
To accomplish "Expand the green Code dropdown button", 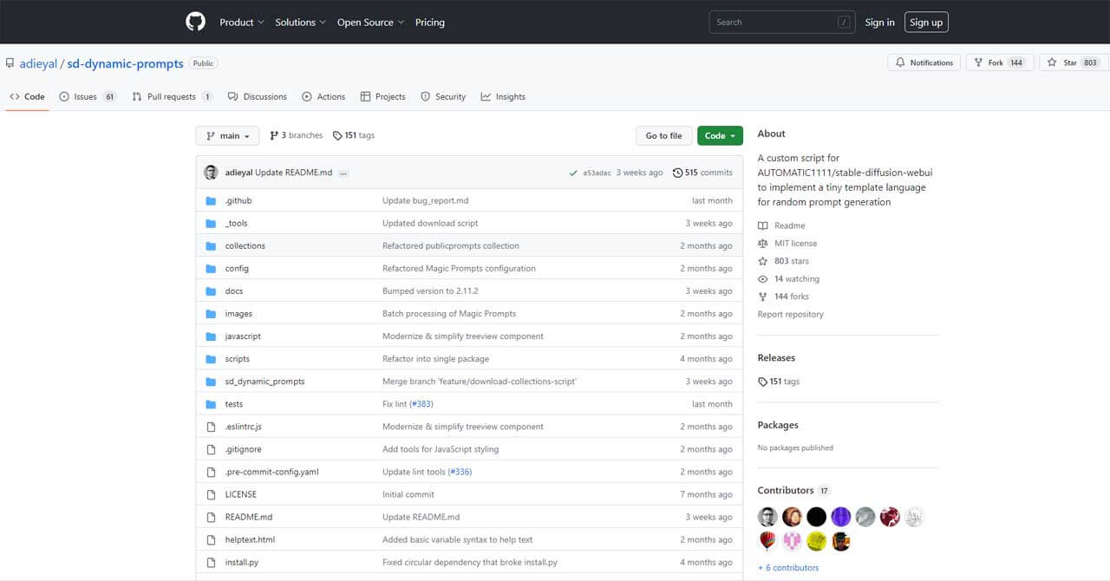I will coord(720,136).
